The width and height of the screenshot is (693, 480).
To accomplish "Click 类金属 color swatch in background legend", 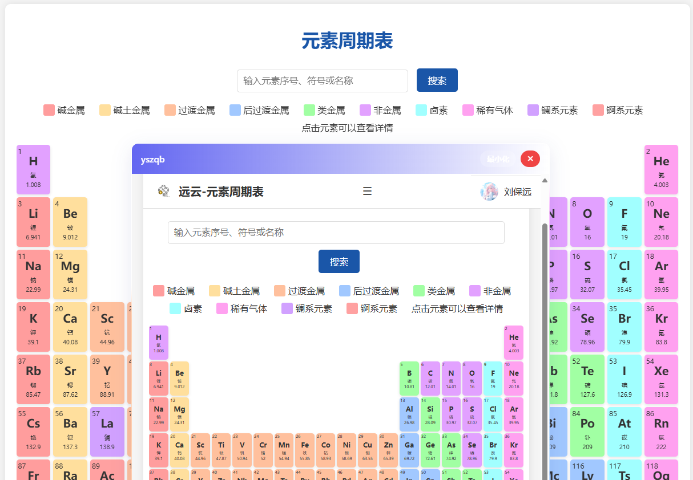I will tap(309, 110).
